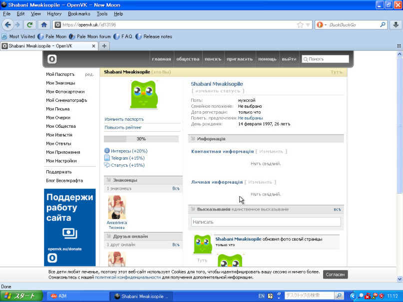The height and width of the screenshot is (302, 403).
Task: Click the desktop search magnifier in taskbar
Action: [x=339, y=296]
